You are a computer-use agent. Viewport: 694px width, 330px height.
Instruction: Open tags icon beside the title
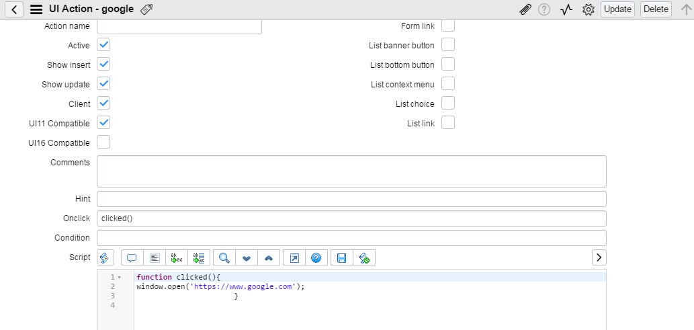[x=146, y=9]
